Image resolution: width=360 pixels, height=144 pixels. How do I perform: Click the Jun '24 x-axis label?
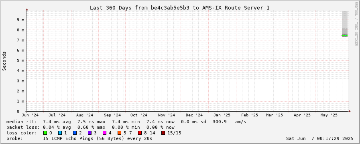[30, 115]
